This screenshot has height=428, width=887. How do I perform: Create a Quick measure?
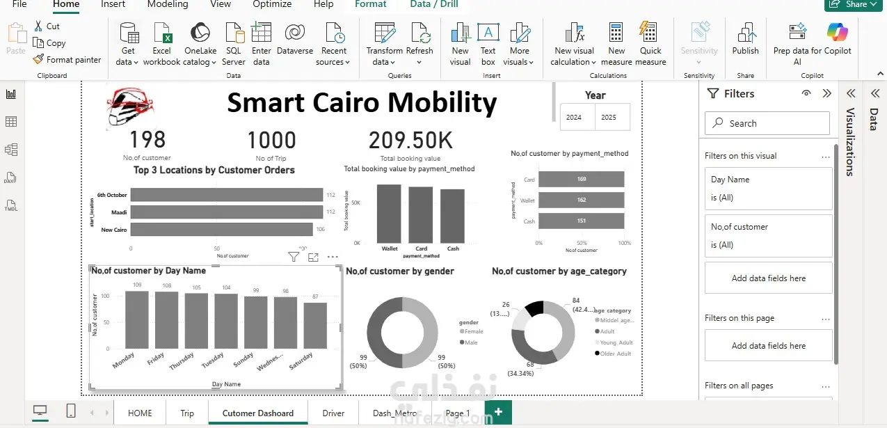point(650,44)
